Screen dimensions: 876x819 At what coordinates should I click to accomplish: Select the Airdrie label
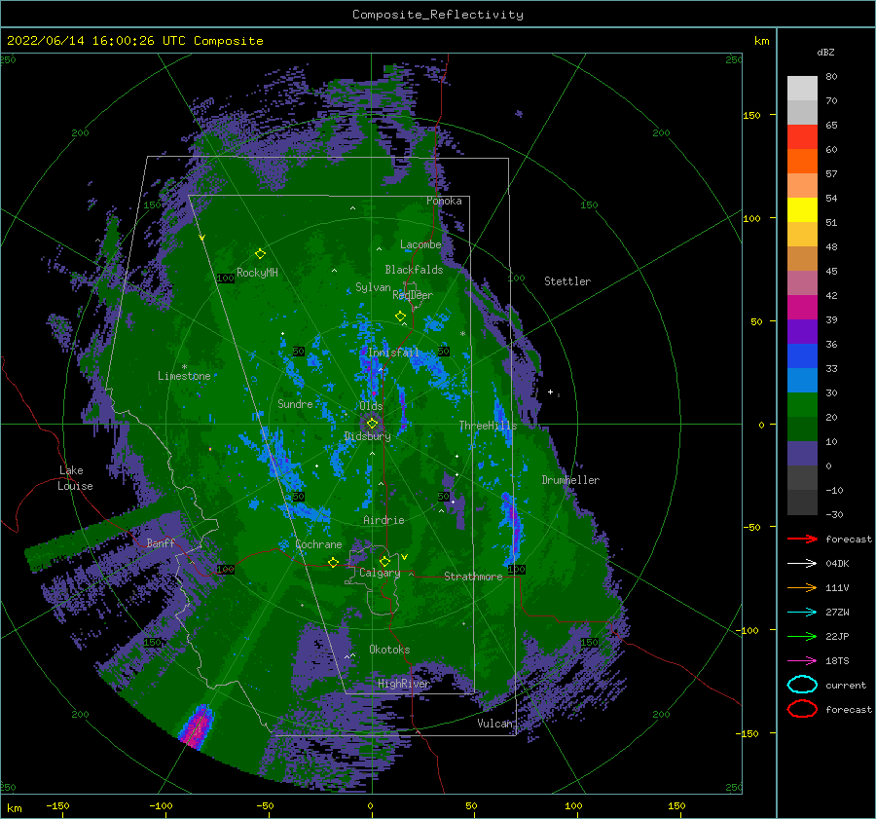pyautogui.click(x=383, y=520)
